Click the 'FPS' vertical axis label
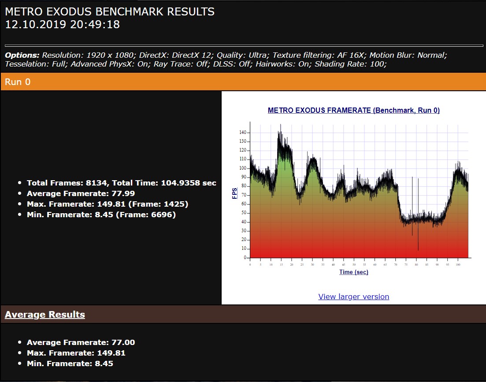 [x=235, y=193]
